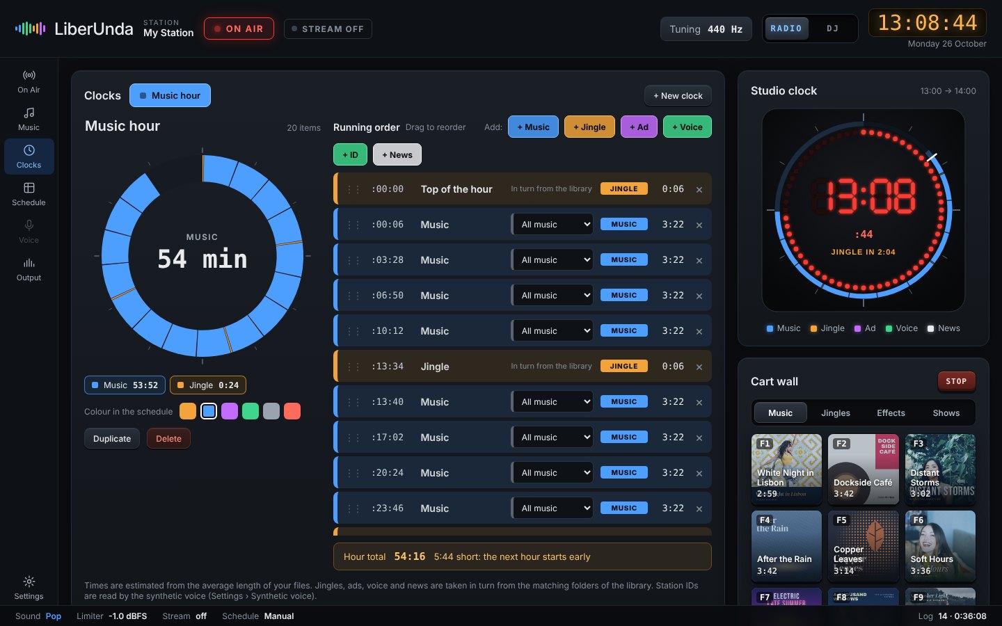Switch Cart wall to Jingles tab
This screenshot has width=1002, height=626.
pos(836,412)
